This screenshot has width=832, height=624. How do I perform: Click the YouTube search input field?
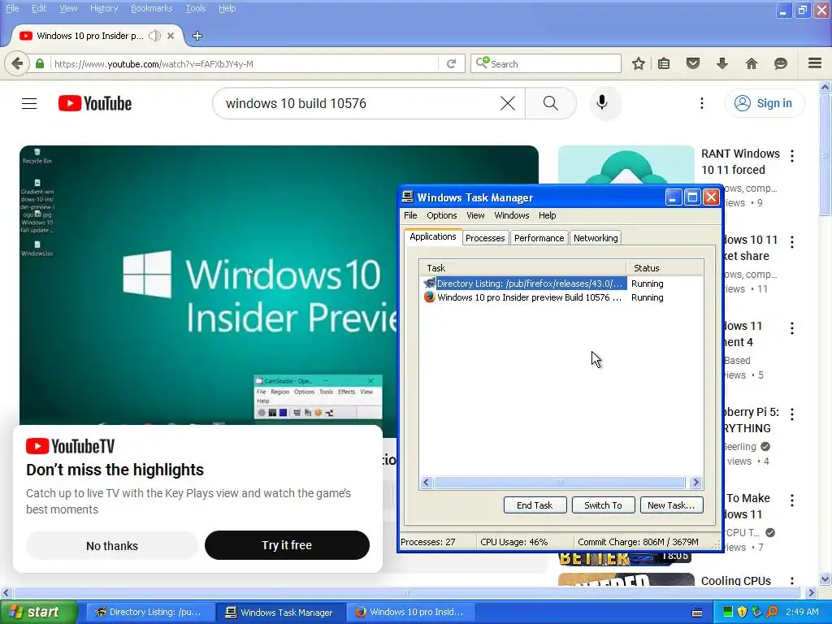(361, 103)
